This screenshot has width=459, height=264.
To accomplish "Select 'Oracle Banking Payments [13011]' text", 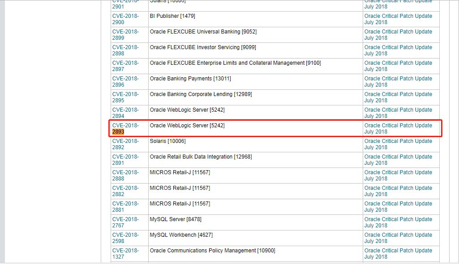I will coord(190,79).
